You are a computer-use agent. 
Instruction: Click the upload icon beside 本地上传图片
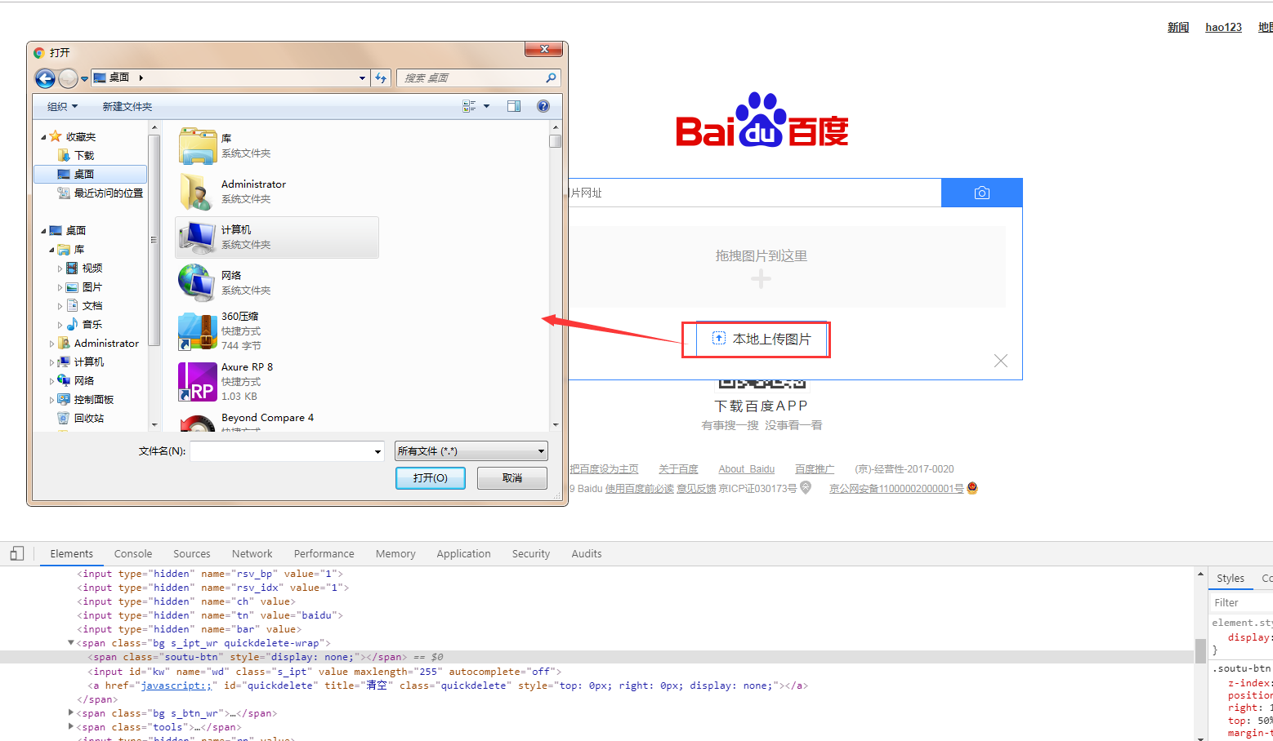tap(719, 338)
